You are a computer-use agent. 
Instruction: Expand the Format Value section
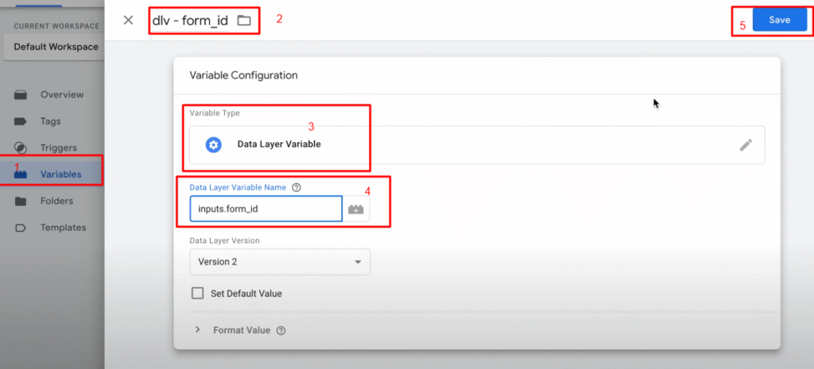coord(198,330)
